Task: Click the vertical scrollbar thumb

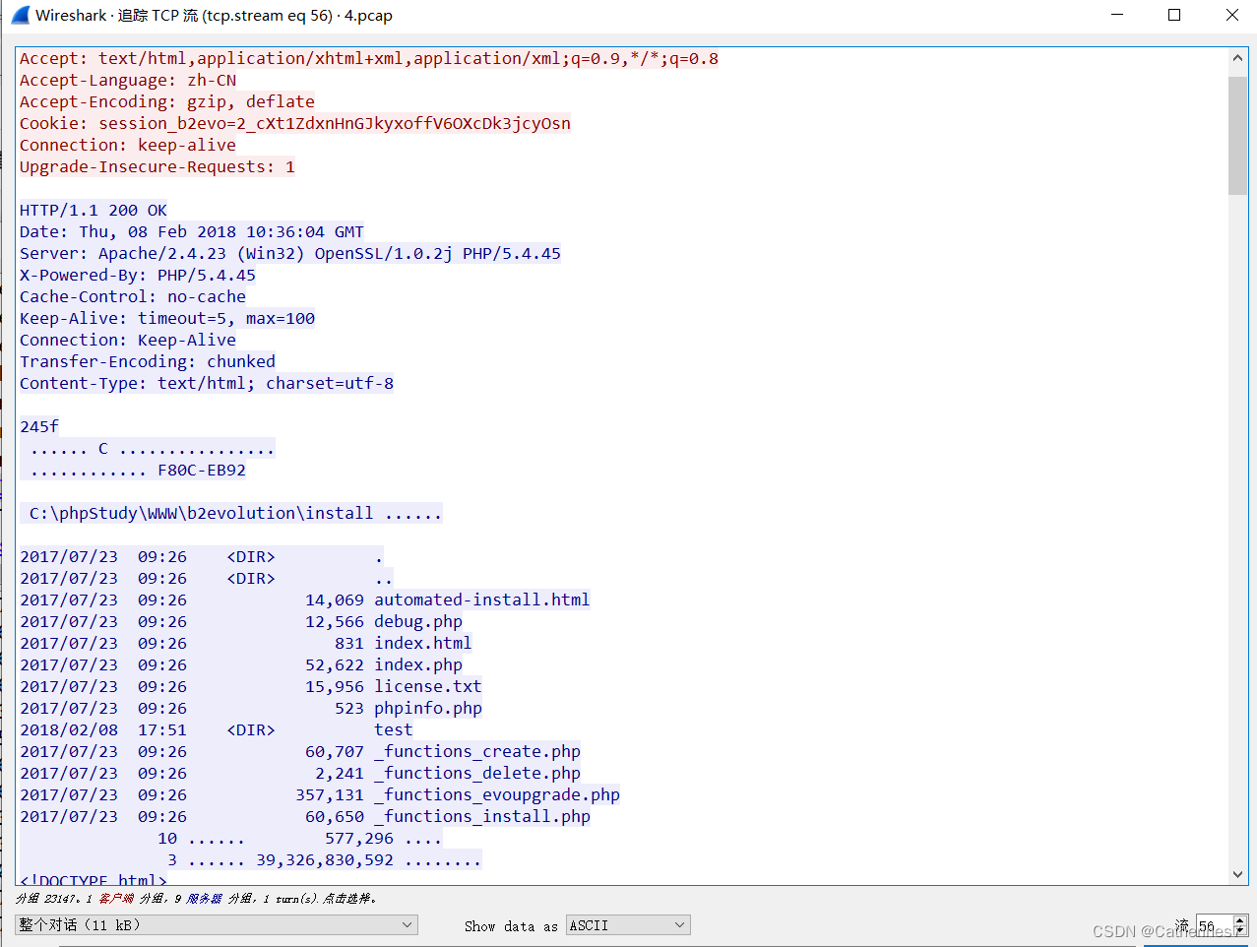Action: (x=1237, y=135)
